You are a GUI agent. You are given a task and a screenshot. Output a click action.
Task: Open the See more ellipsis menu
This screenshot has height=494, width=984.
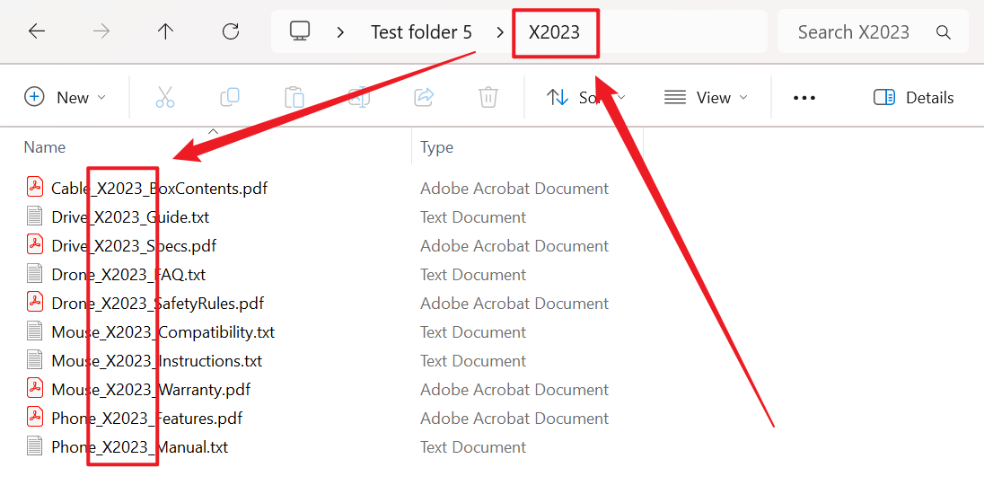tap(804, 98)
